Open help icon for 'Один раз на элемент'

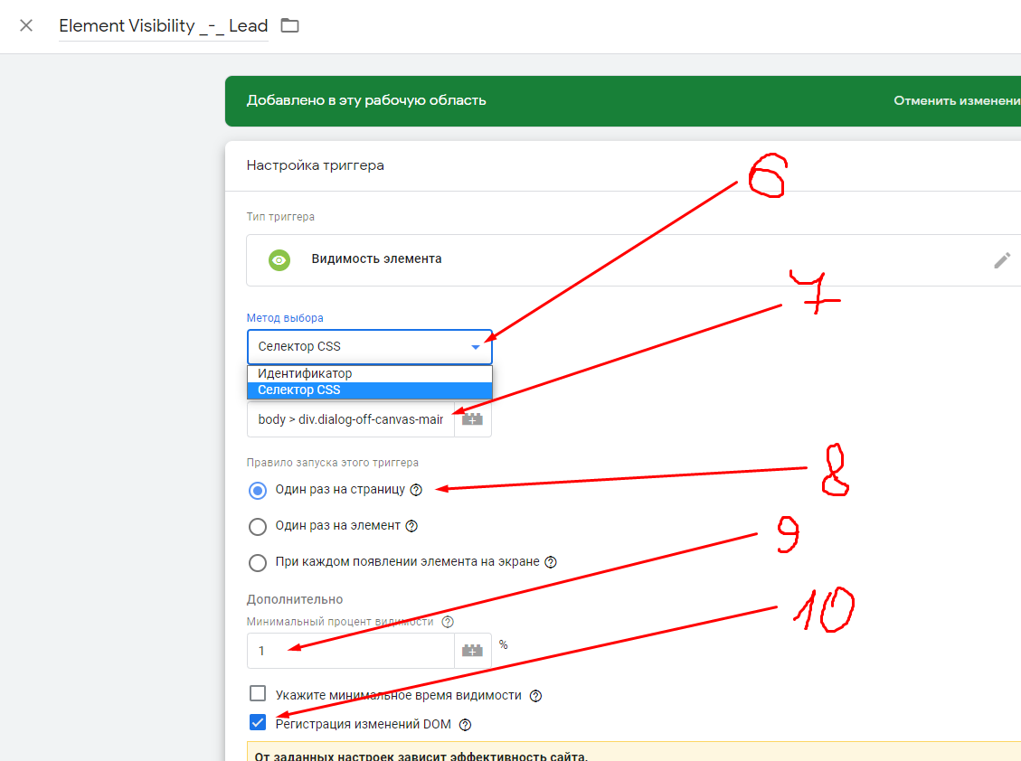coord(411,526)
